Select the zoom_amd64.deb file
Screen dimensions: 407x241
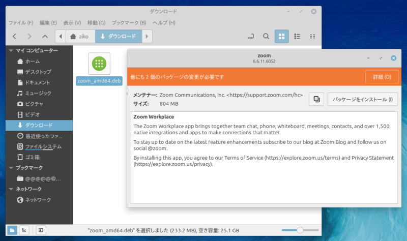pos(99,69)
